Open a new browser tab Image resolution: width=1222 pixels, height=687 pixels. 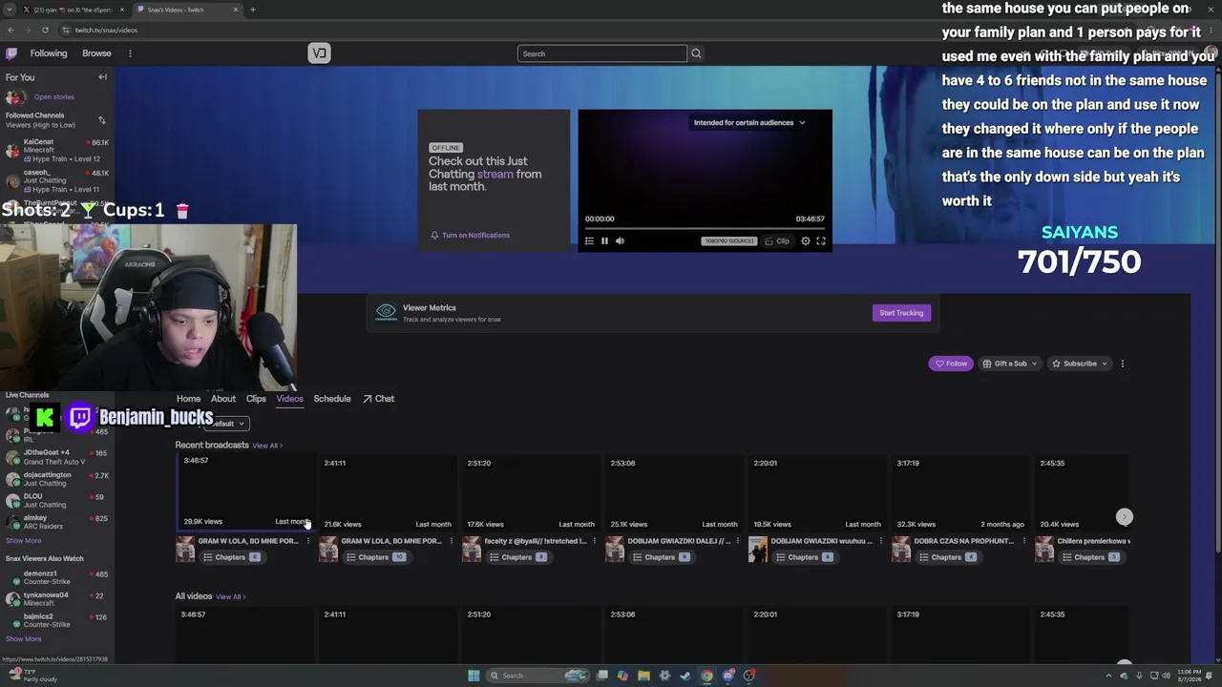coord(253,10)
